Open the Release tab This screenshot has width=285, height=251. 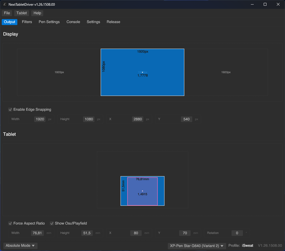[x=113, y=22]
